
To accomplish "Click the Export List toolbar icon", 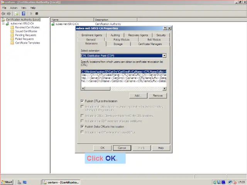I will [x=17, y=13].
